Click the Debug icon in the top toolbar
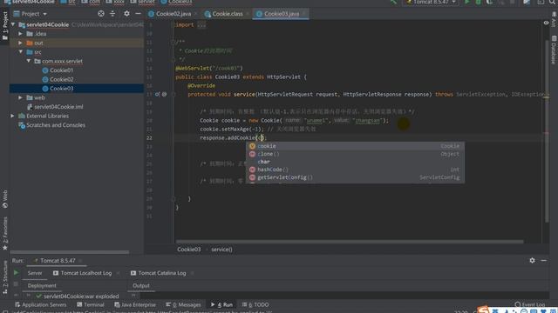 click(x=479, y=2)
